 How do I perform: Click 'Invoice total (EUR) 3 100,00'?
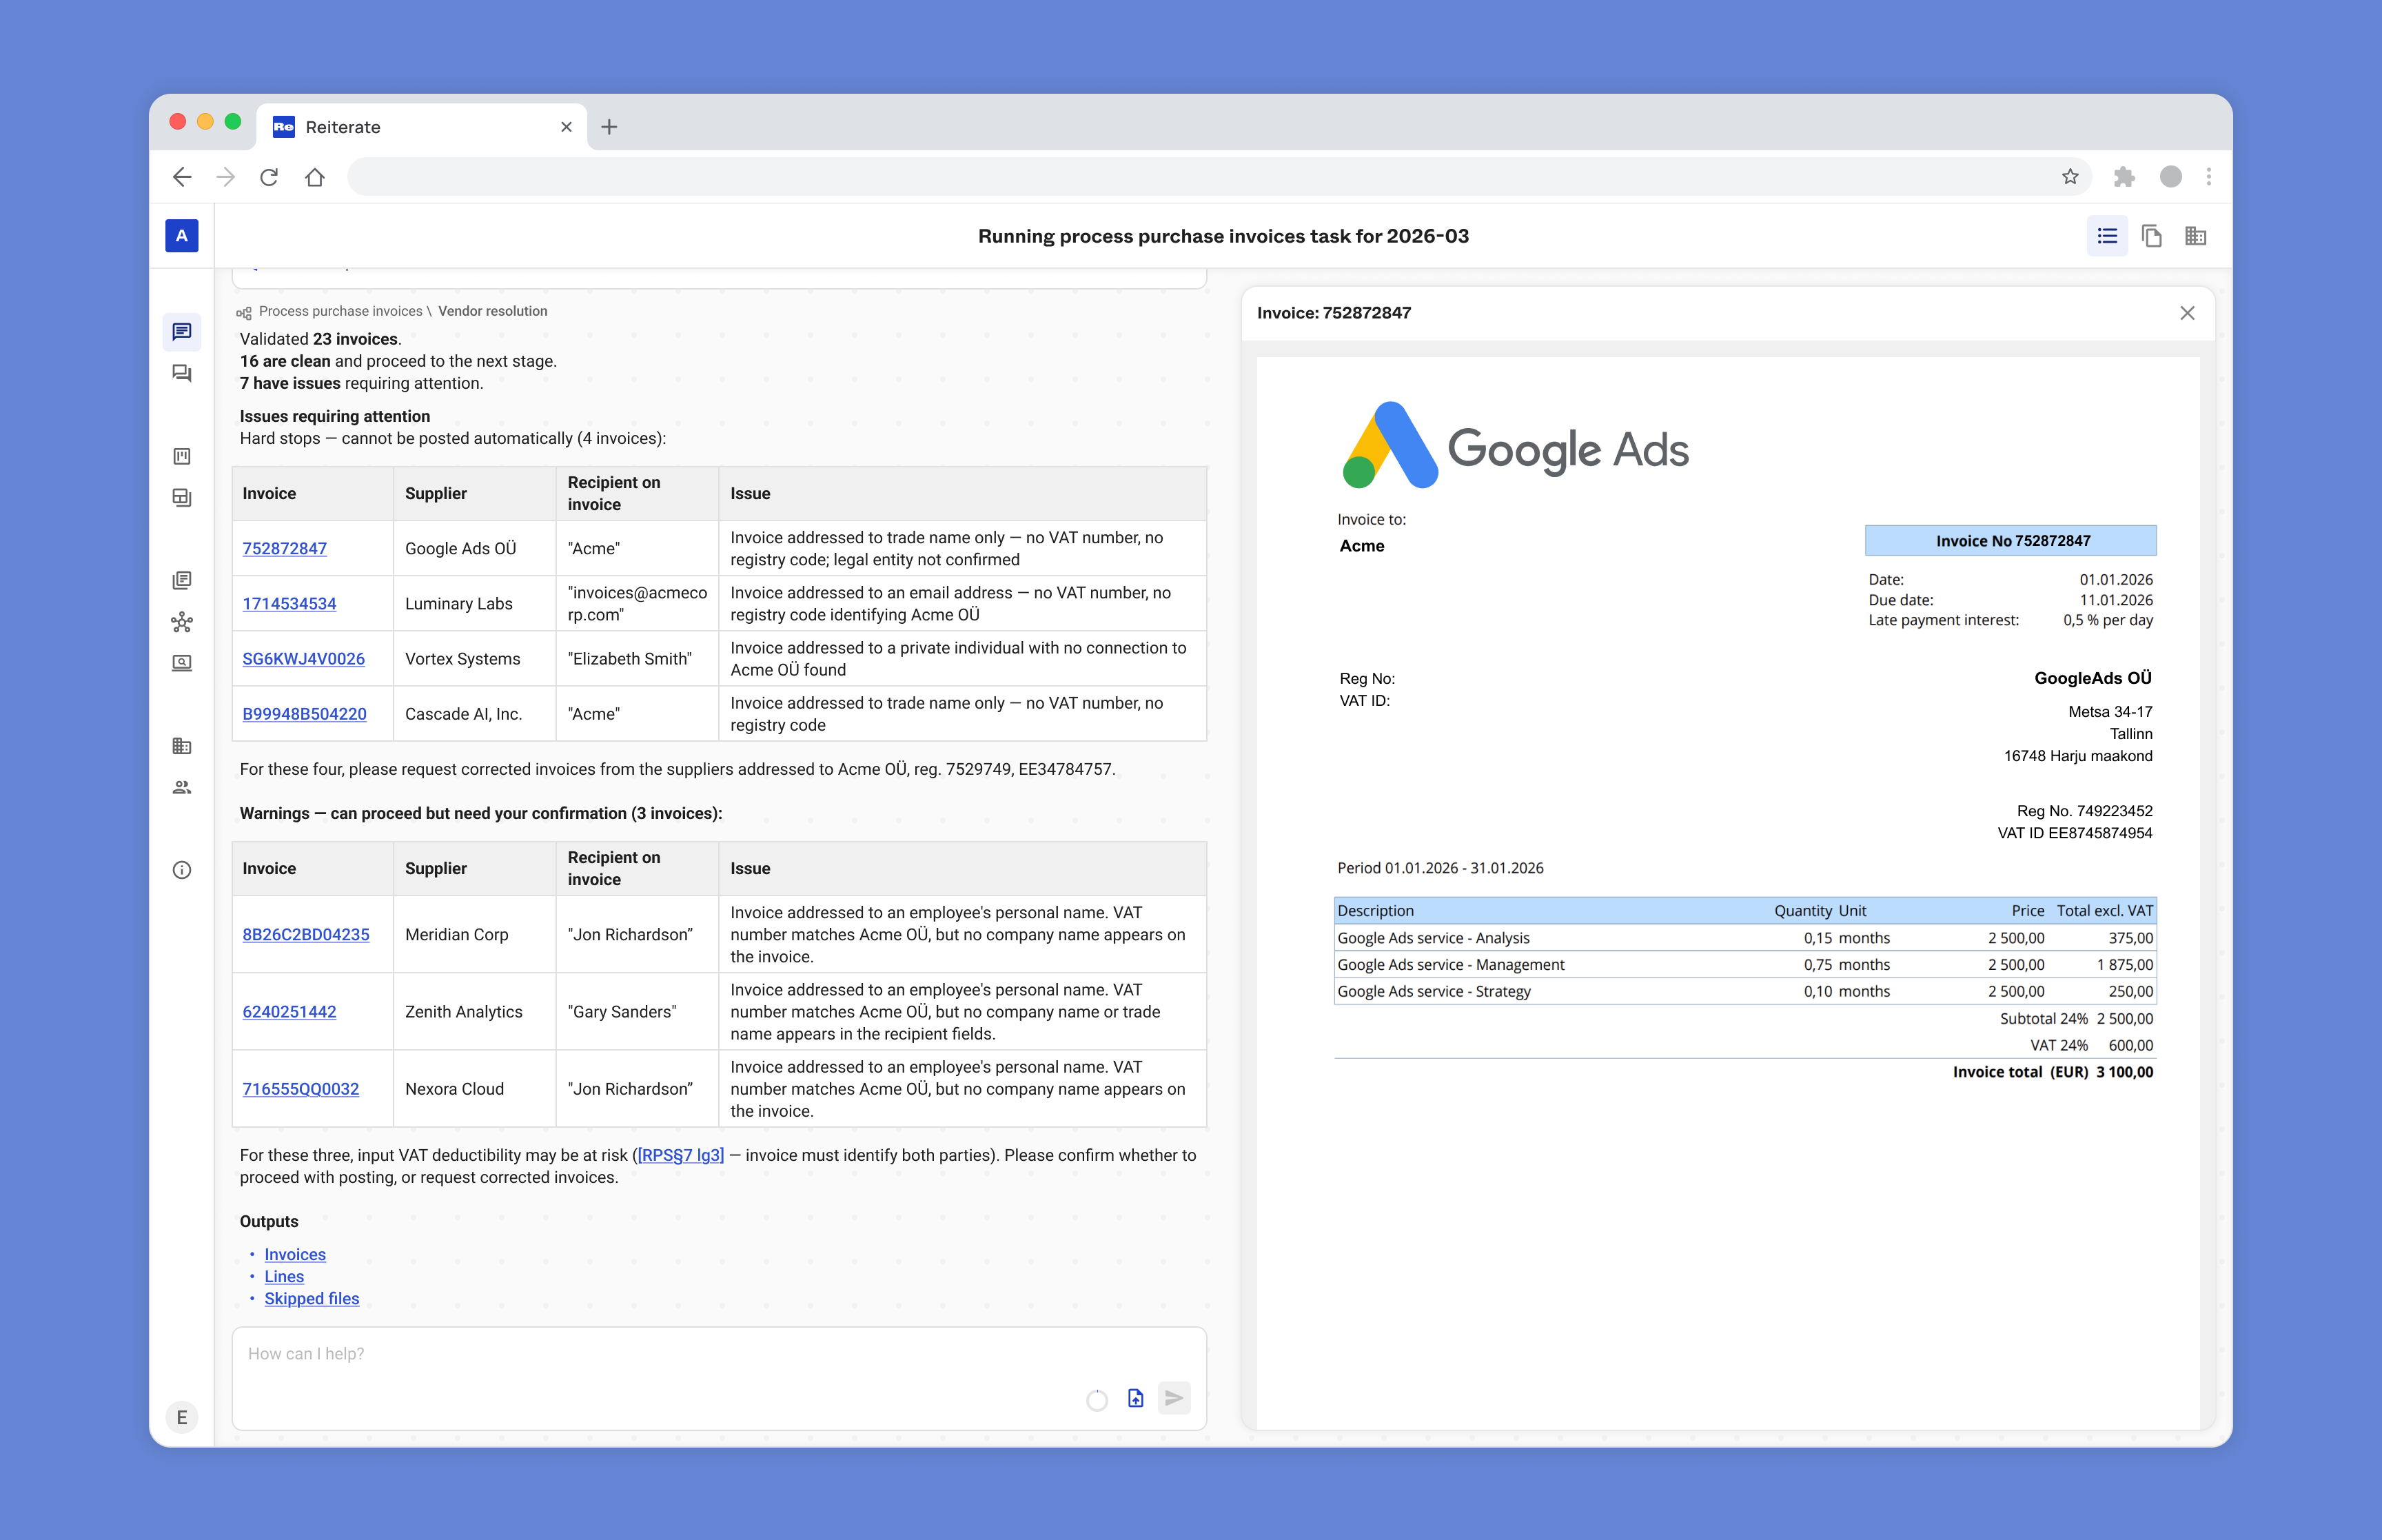click(x=2053, y=1071)
